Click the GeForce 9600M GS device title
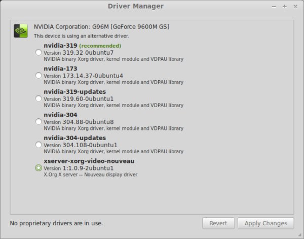The image size is (304, 239). (102, 27)
